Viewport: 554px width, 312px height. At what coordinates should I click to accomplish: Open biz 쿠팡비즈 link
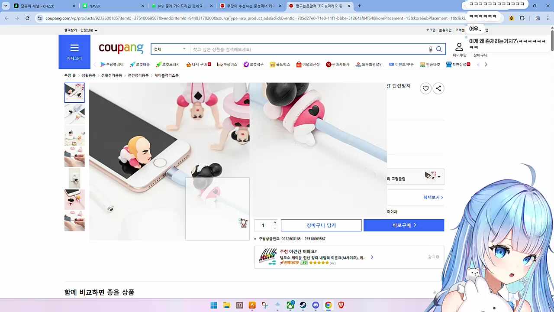[x=227, y=65]
